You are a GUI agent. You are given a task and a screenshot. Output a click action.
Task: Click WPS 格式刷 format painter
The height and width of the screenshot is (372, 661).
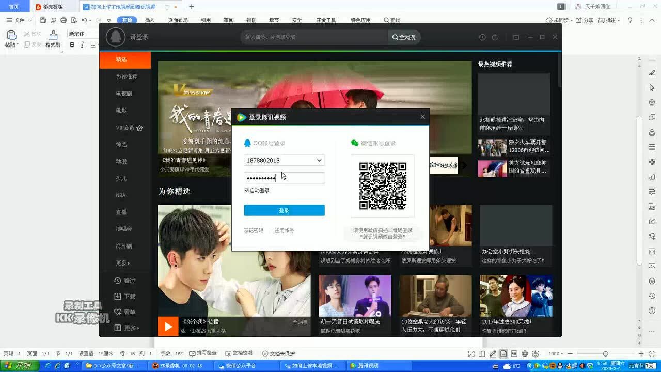53,39
